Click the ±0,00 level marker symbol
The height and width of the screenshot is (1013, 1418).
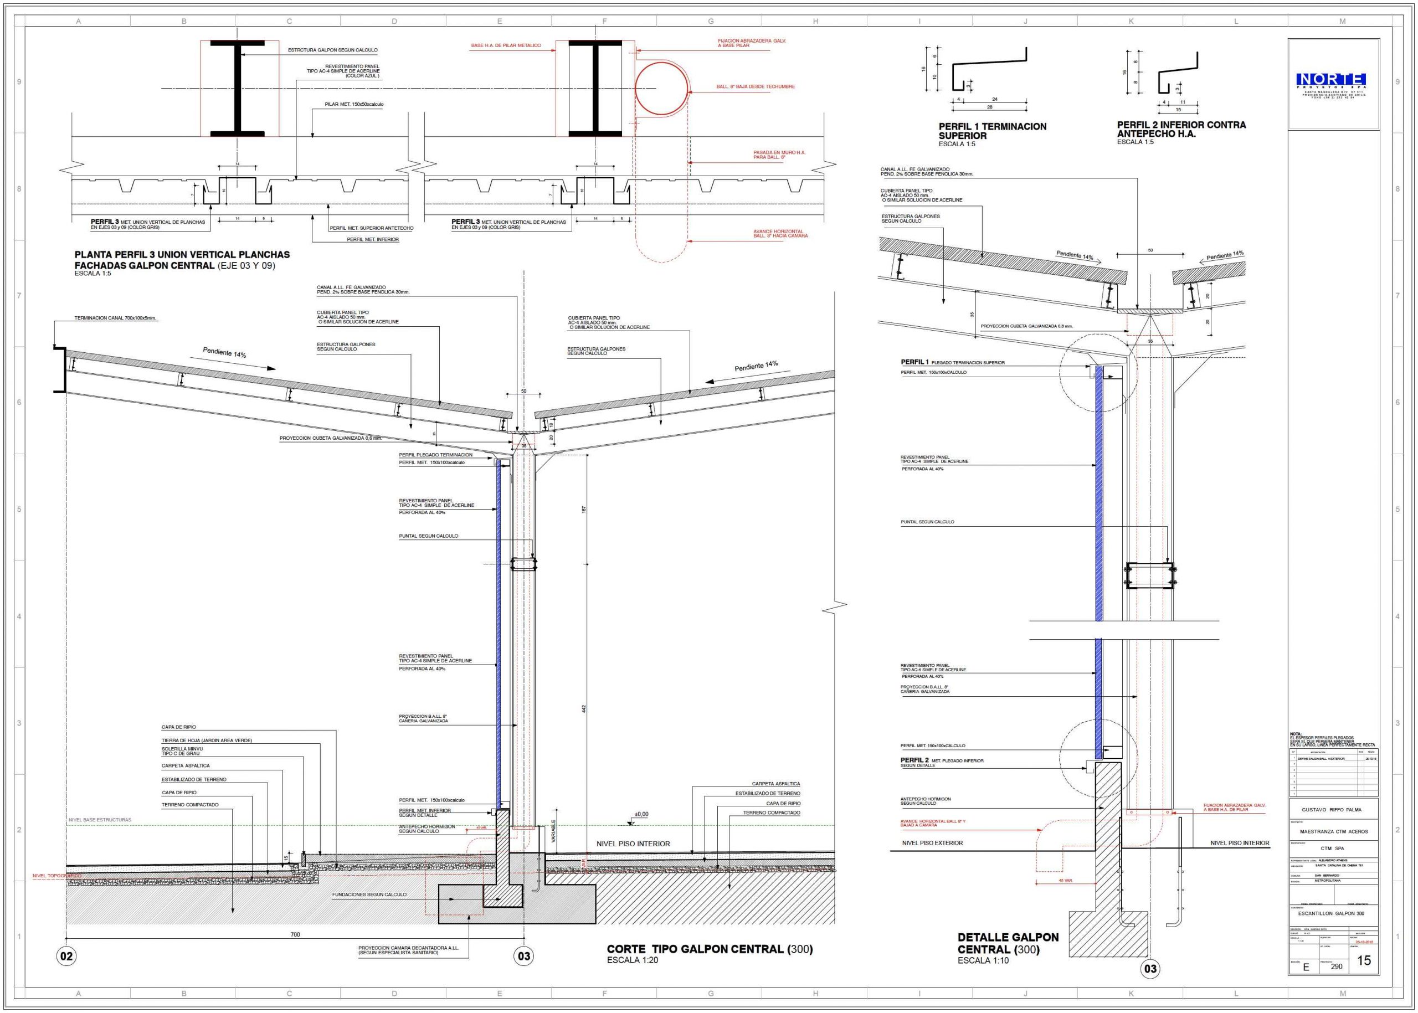tap(631, 822)
